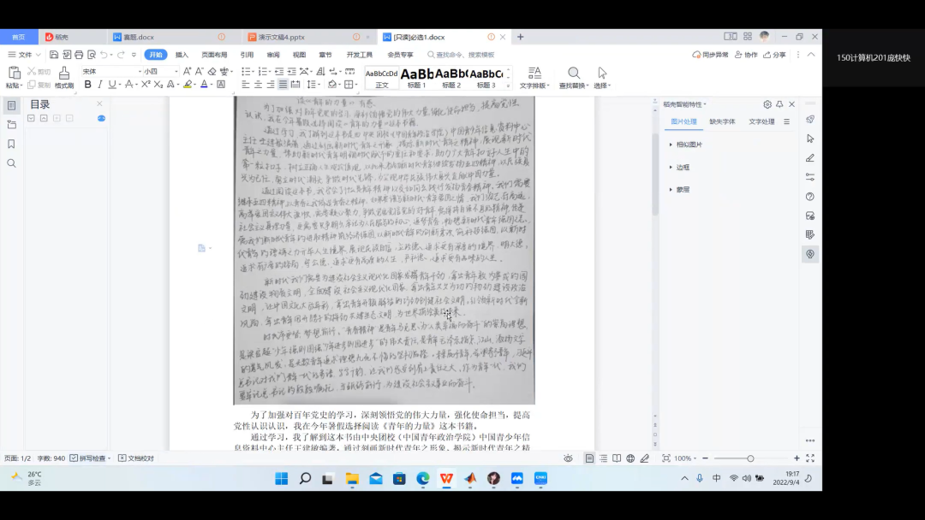Apply the 标题 1 heading style
The image size is (925, 520).
[x=416, y=79]
